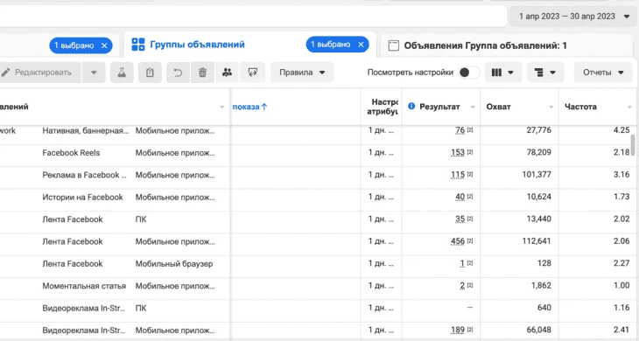Toggle Посмотреть настройки switch
Screen dimensions: 639x341
pyautogui.click(x=468, y=73)
